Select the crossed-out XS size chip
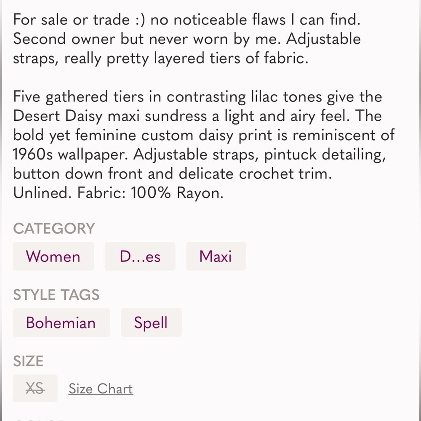The width and height of the screenshot is (421, 421). [x=35, y=388]
